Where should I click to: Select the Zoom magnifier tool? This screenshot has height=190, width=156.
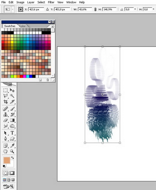[12, 152]
